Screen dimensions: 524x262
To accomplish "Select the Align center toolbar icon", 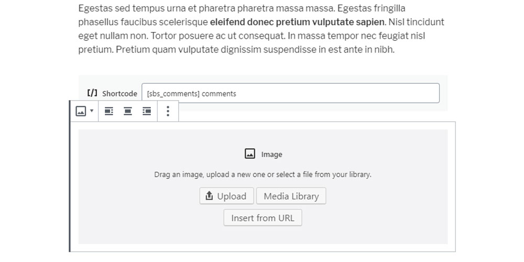I will pyautogui.click(x=128, y=111).
